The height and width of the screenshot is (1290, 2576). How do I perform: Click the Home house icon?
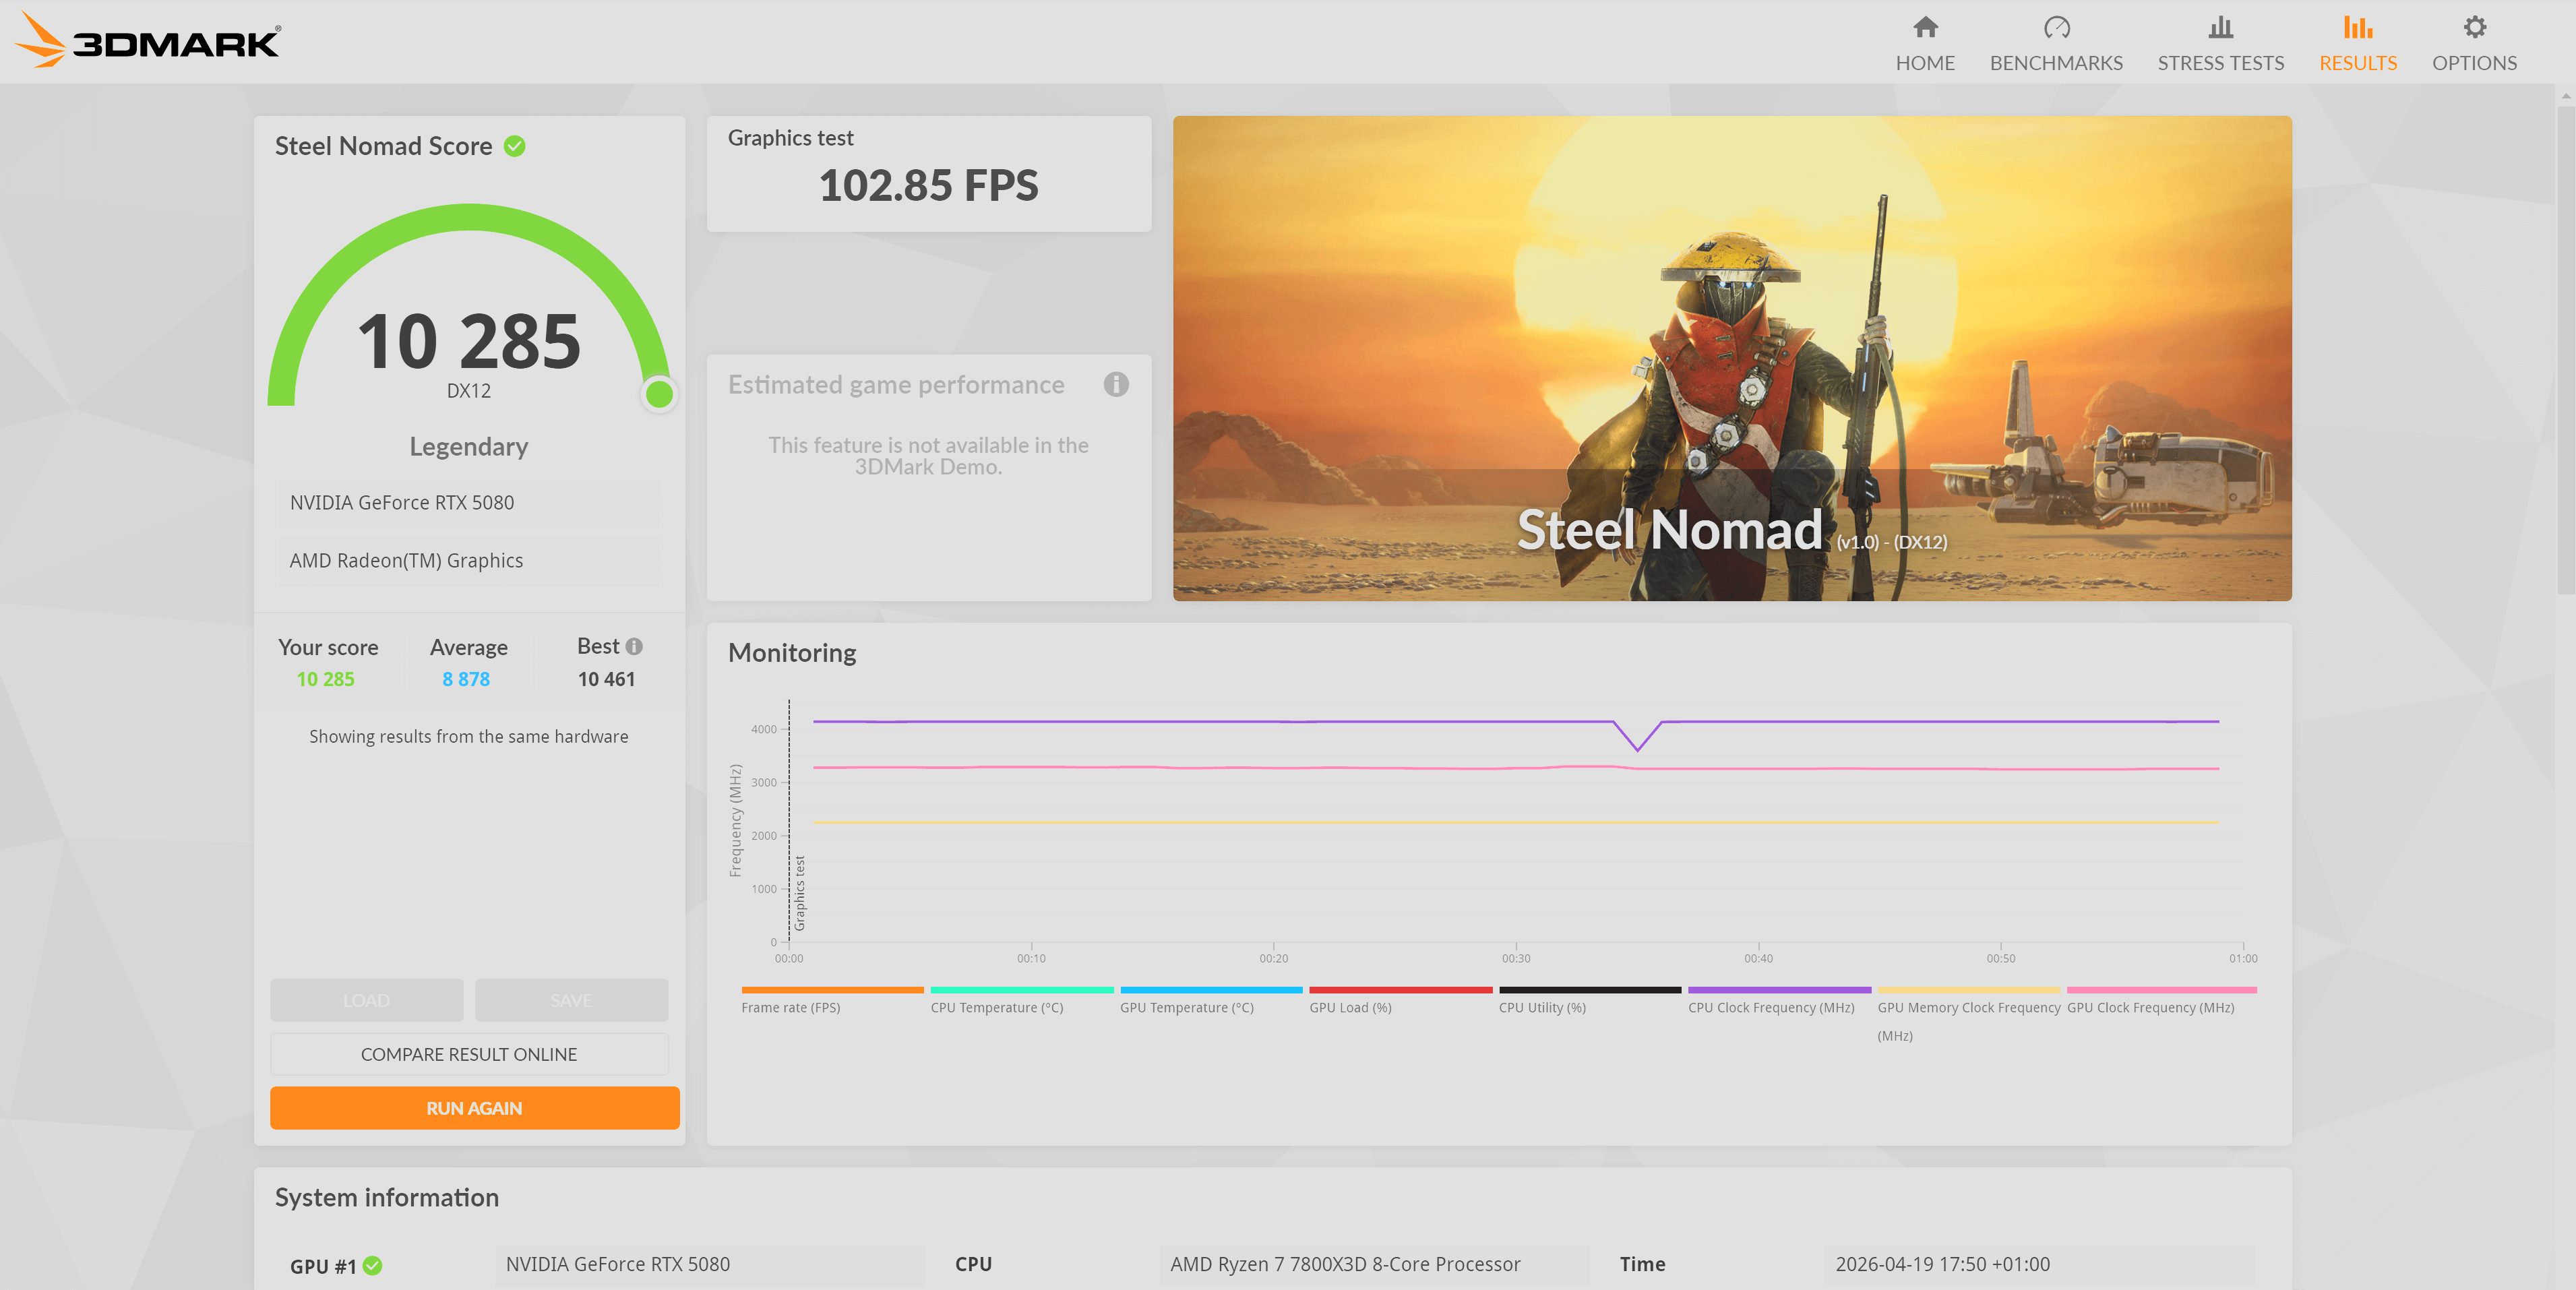(1924, 27)
